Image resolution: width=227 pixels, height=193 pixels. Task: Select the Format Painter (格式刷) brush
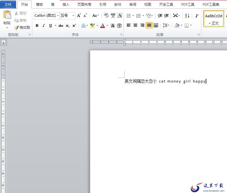coord(22,27)
